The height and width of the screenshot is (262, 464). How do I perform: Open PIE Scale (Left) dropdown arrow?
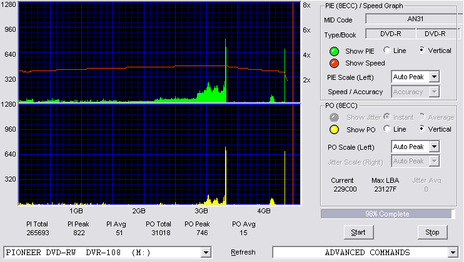(434, 77)
